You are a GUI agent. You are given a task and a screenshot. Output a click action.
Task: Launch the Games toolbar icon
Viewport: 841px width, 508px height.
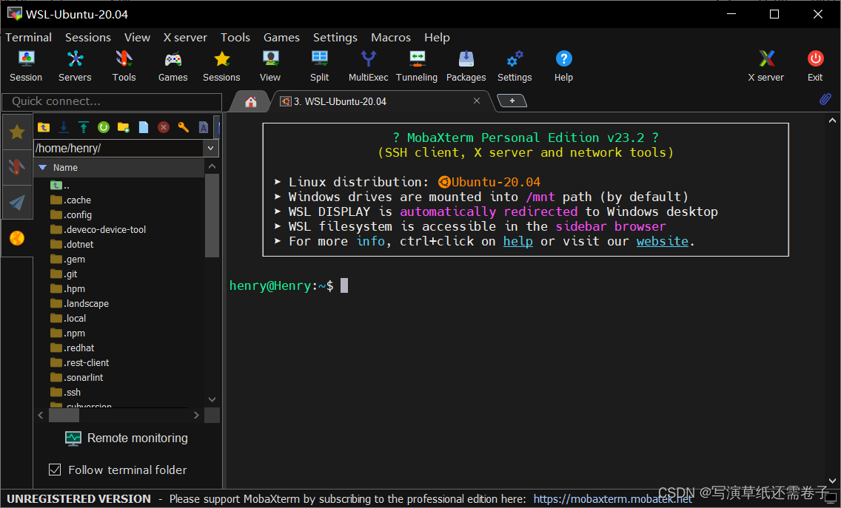point(172,67)
